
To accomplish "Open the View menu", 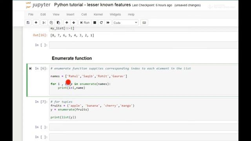I will pyautogui.click(x=56, y=14).
